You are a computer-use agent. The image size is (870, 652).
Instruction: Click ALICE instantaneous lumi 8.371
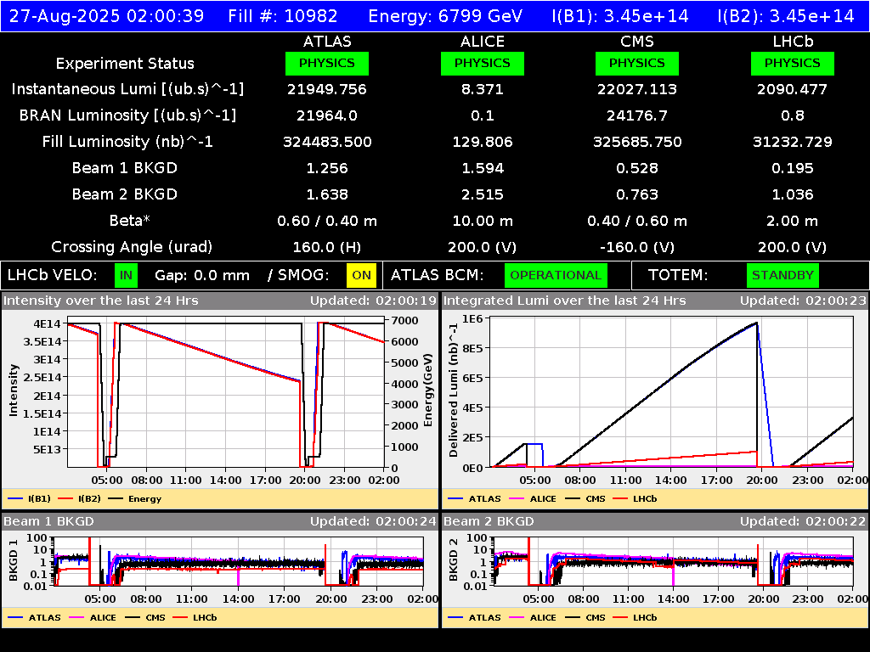click(483, 89)
